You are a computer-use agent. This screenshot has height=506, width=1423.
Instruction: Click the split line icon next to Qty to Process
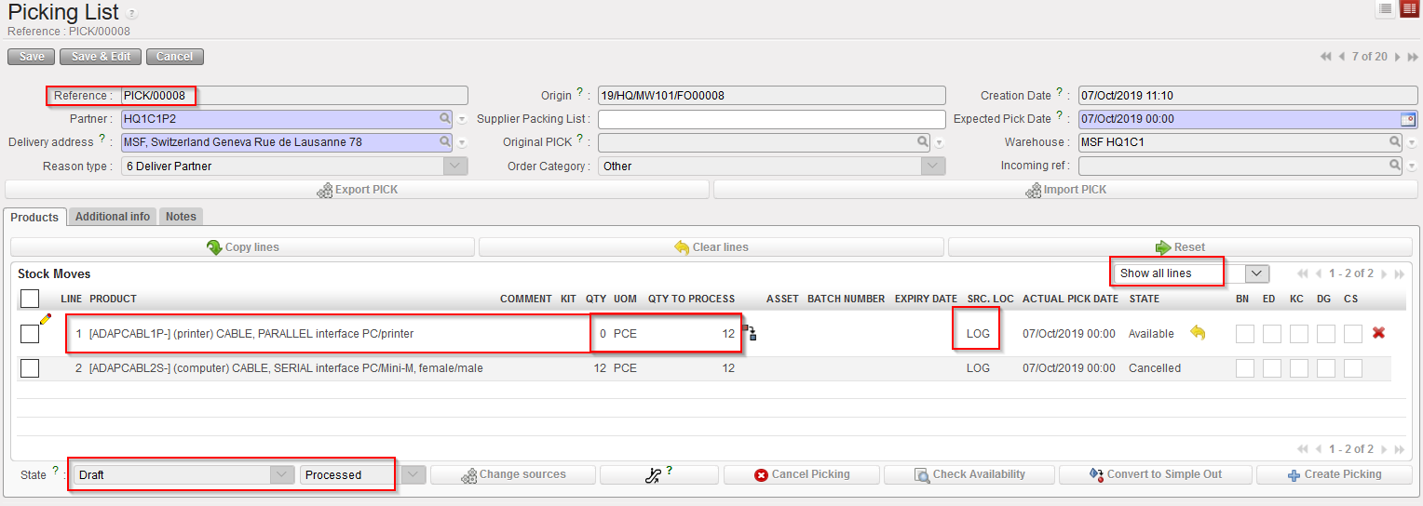pyautogui.click(x=750, y=333)
